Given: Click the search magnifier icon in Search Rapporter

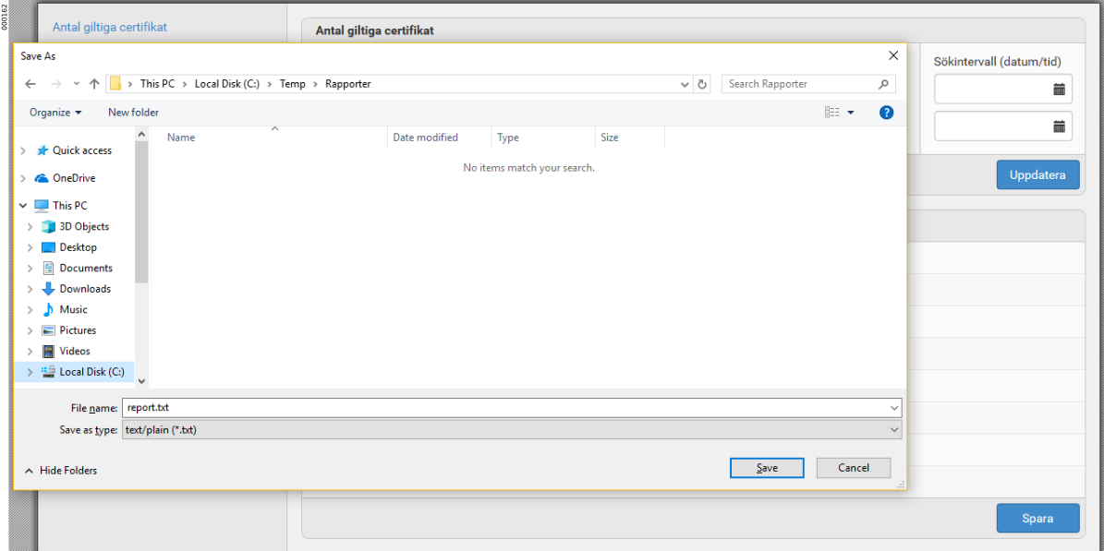Looking at the screenshot, I should point(883,84).
